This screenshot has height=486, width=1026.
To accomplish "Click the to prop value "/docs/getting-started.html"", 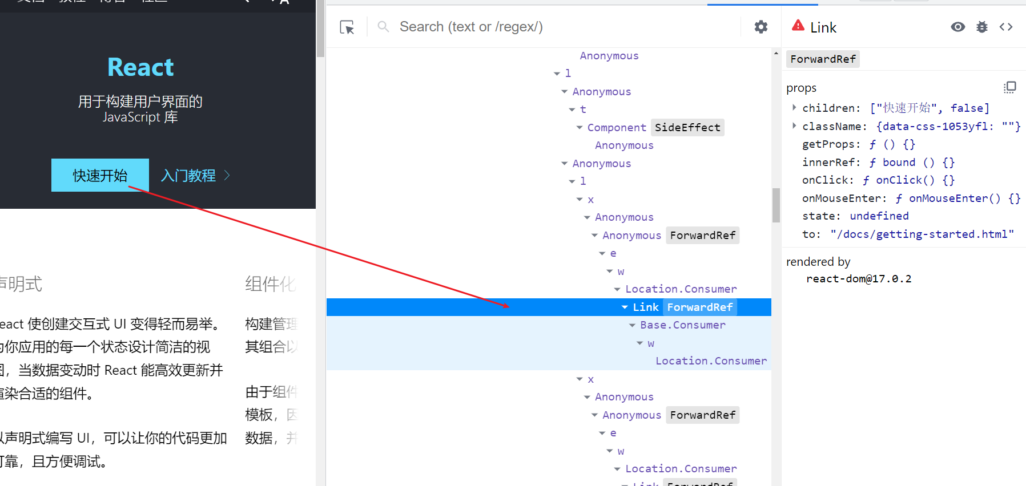I will pyautogui.click(x=922, y=234).
